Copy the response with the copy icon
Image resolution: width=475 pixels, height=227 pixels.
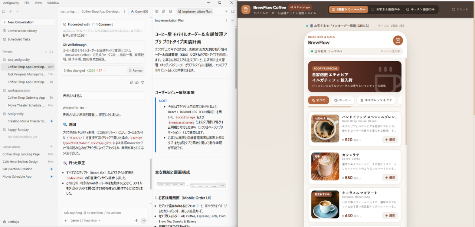point(131,82)
